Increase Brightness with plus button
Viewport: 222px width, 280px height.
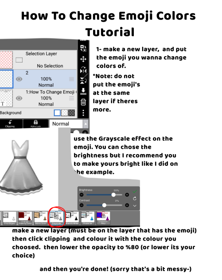(127, 194)
